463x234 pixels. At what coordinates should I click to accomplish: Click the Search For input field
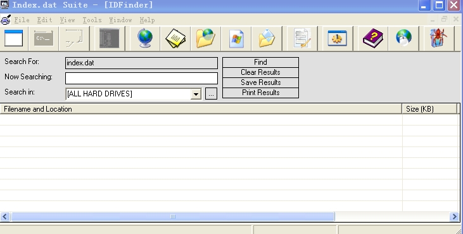click(x=141, y=63)
